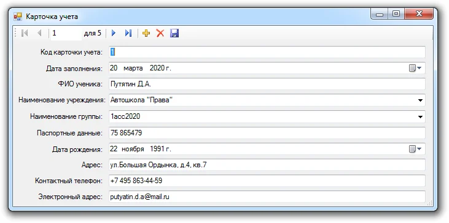Move to the previous record arrow
Image resolution: width=449 pixels, height=223 pixels.
[39, 34]
